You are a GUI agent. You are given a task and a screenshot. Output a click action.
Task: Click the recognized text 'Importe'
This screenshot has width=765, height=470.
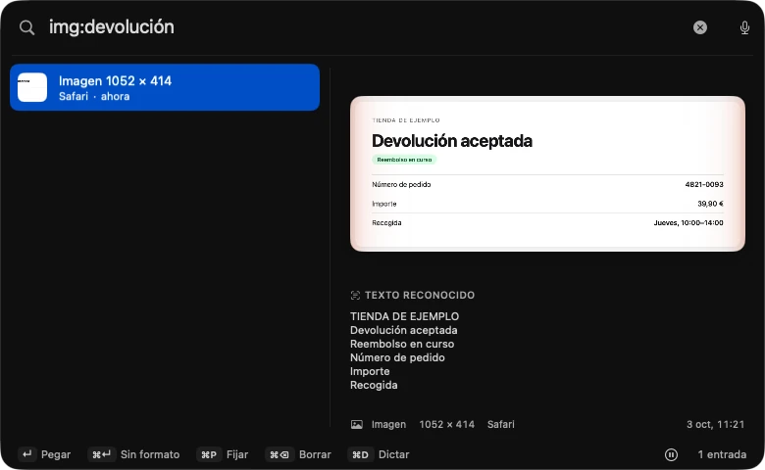point(370,371)
